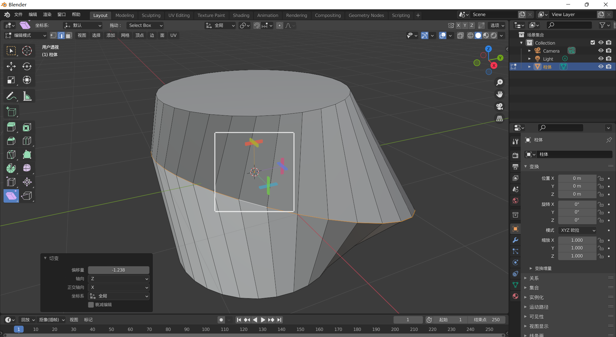This screenshot has width=616, height=337.
Task: Open the 编辑模式 mode dropdown
Action: 26,36
